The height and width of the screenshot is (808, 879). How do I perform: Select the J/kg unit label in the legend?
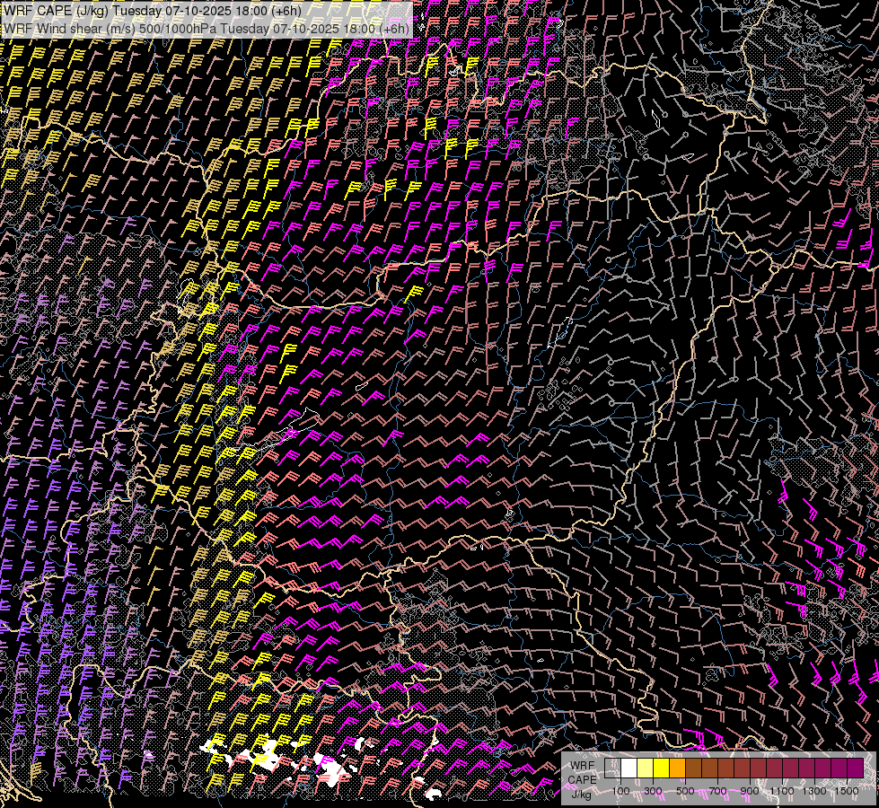[x=581, y=793]
